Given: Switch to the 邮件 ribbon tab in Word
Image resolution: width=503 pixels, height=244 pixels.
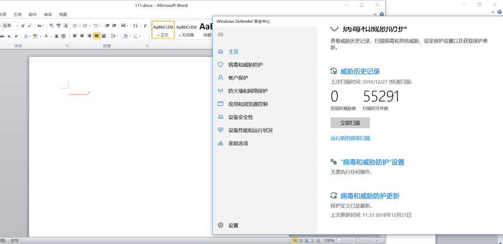Looking at the screenshot, I should tap(32, 15).
